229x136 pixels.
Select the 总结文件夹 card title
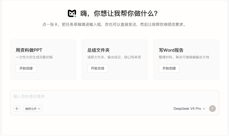click(99, 50)
